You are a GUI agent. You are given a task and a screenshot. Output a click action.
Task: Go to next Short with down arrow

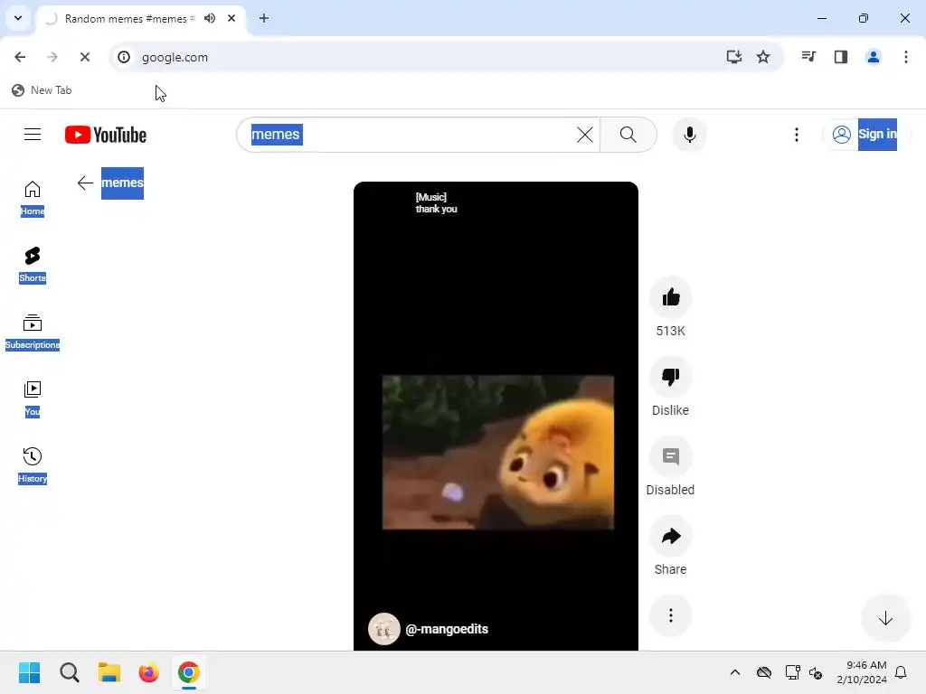(x=885, y=618)
